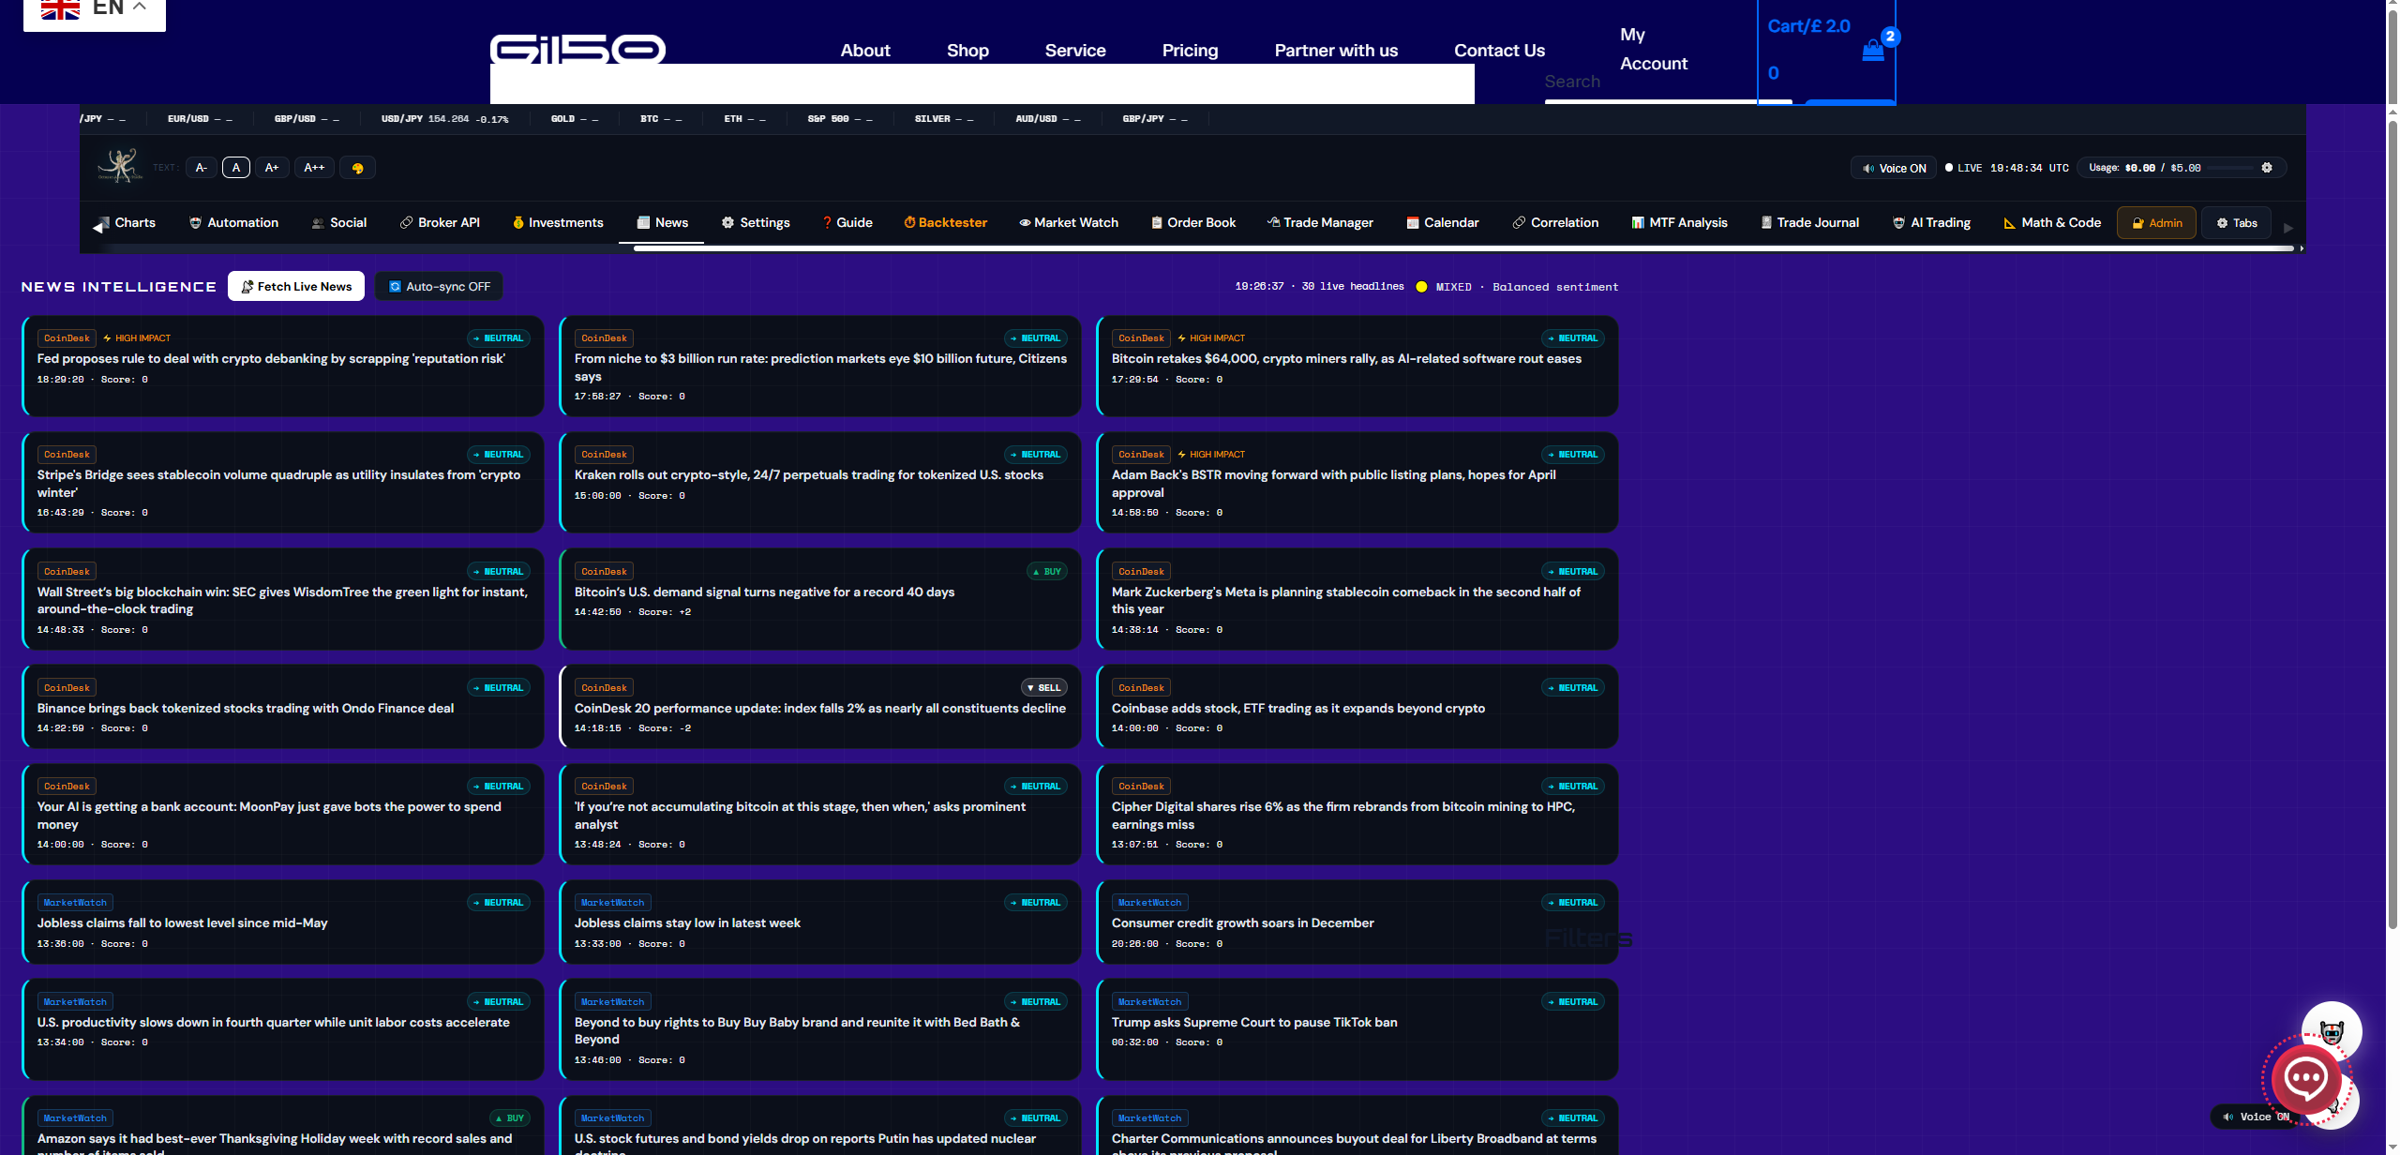2400x1155 pixels.
Task: Toggle the Voice ON button in toolbar
Action: (1895, 168)
